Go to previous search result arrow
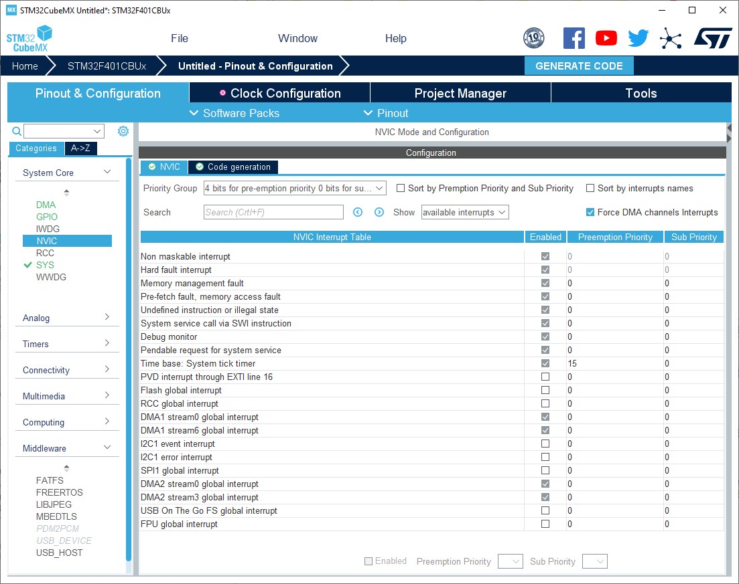 (x=358, y=212)
